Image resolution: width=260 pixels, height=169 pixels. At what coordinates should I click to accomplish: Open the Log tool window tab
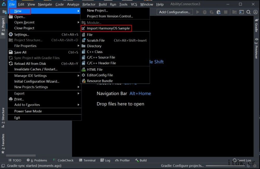click(x=106, y=160)
